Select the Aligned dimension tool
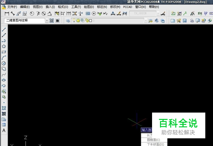 click(13, 13)
